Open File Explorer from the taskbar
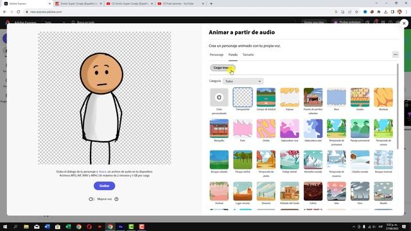The width and height of the screenshot is (411, 231). coord(26,227)
